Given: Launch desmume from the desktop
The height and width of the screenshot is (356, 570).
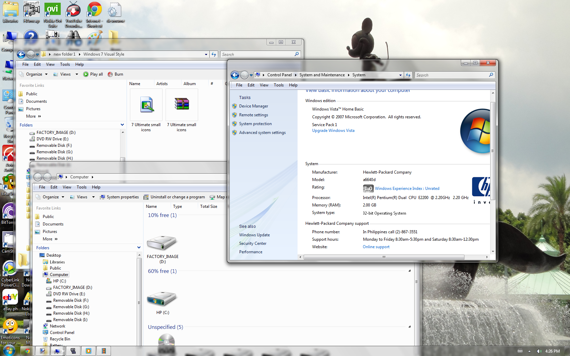Looking at the screenshot, I should [x=115, y=12].
